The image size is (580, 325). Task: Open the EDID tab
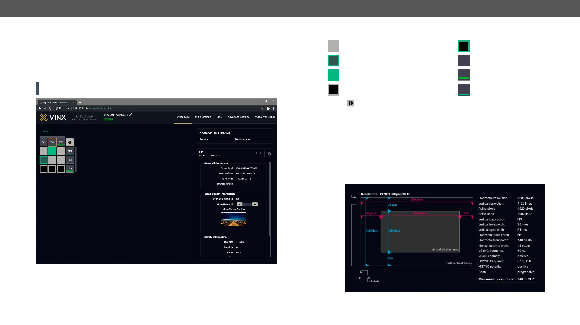pos(219,117)
